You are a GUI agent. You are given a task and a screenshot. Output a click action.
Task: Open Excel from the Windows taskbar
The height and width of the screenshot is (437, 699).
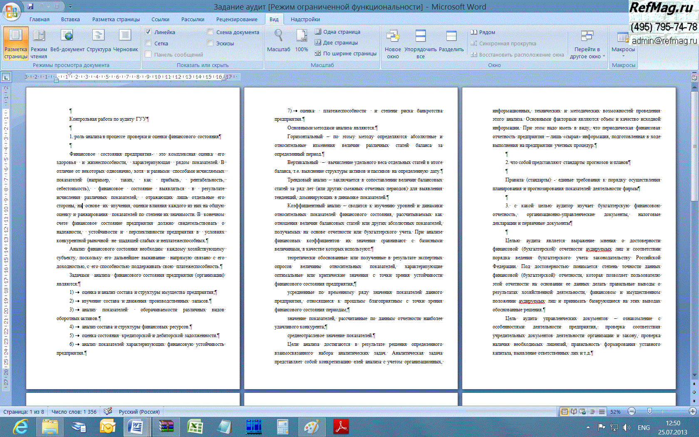195,427
